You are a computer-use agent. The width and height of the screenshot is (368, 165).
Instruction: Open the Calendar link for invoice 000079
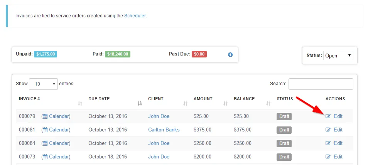coord(59,116)
